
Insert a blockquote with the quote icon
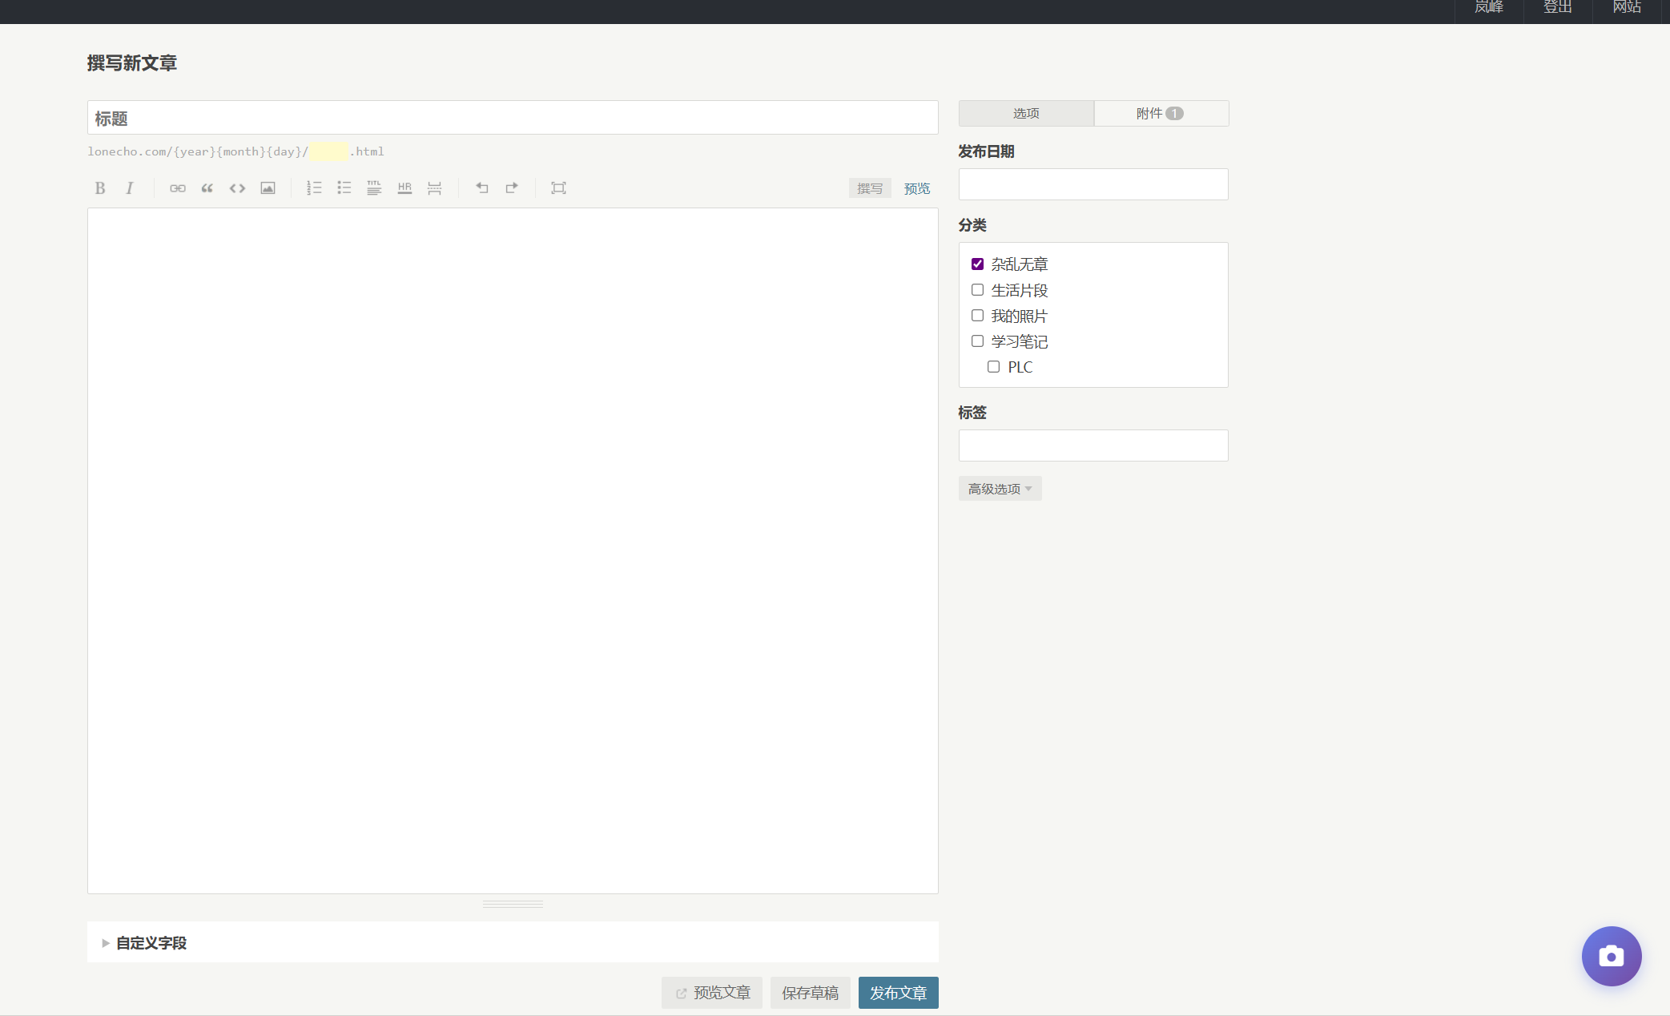point(207,188)
